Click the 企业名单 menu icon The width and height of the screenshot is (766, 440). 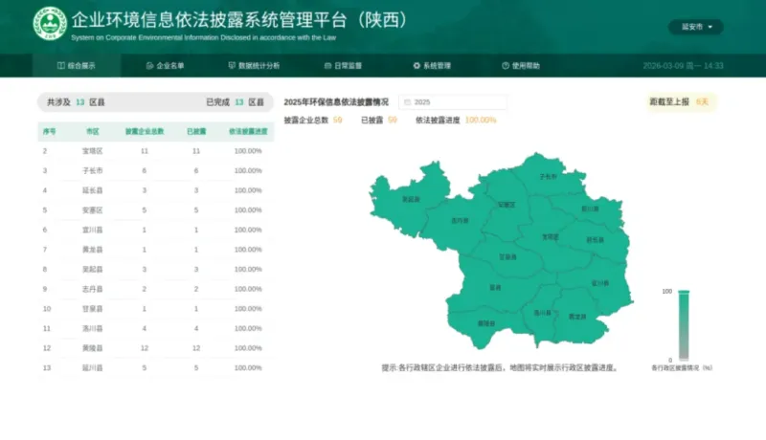point(149,66)
